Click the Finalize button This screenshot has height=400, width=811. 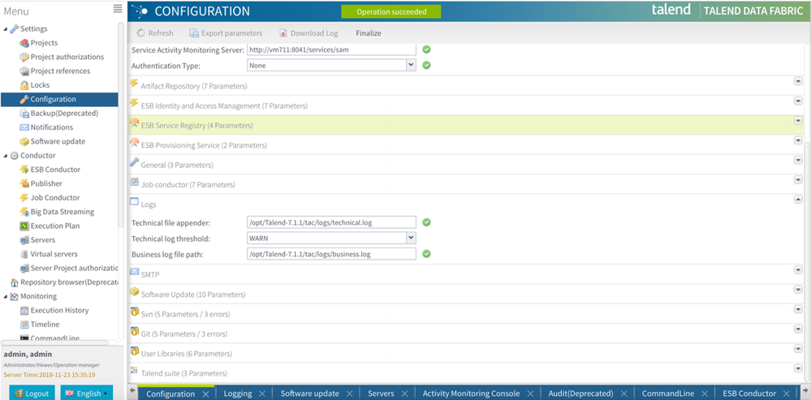click(369, 33)
